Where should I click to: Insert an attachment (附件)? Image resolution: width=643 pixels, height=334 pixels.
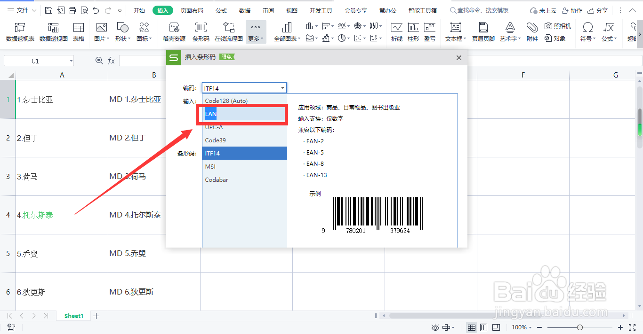(532, 32)
